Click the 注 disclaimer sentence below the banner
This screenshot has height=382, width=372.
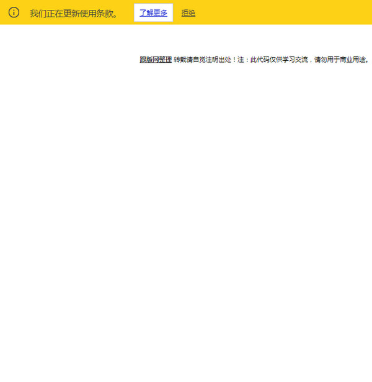click(304, 60)
